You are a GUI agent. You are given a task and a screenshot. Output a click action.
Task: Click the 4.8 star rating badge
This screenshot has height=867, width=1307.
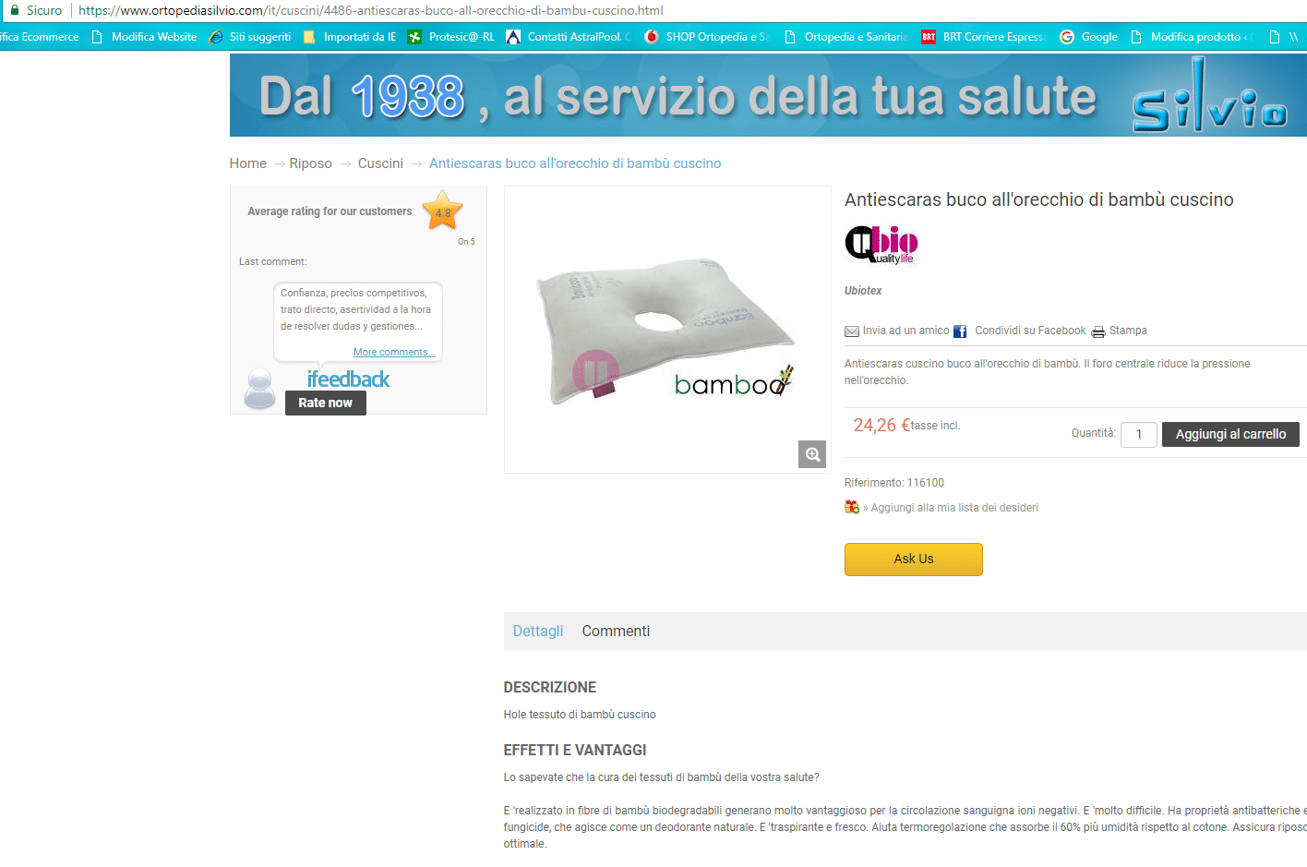pos(443,211)
